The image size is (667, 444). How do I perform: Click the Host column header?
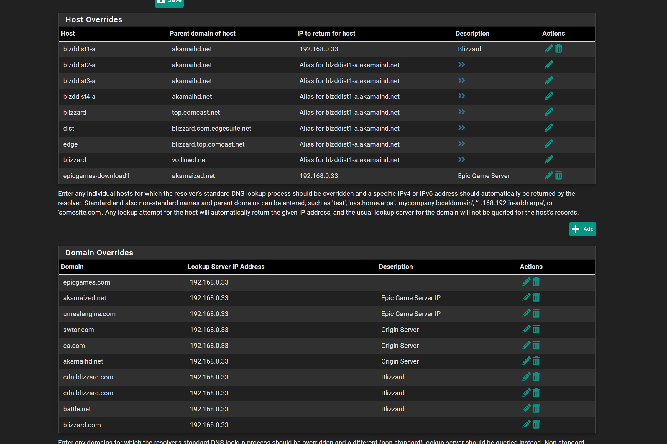(68, 34)
